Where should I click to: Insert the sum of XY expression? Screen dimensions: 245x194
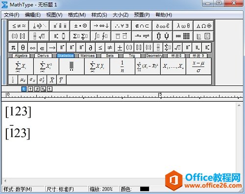pyautogui.click(x=97, y=66)
